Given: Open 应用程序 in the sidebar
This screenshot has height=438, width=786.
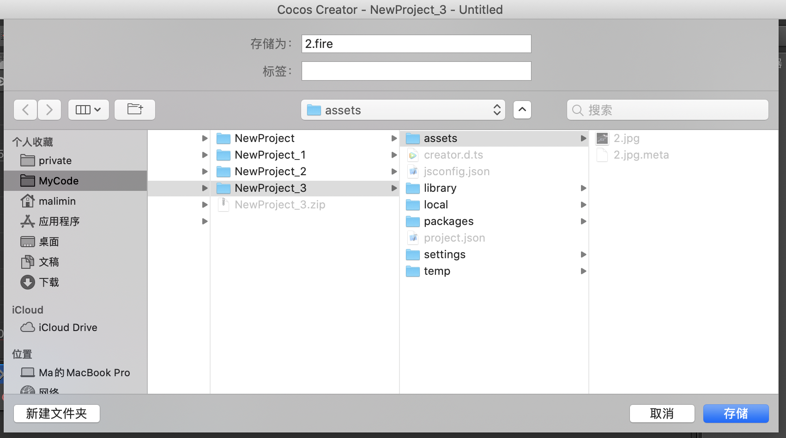Looking at the screenshot, I should [x=75, y=221].
